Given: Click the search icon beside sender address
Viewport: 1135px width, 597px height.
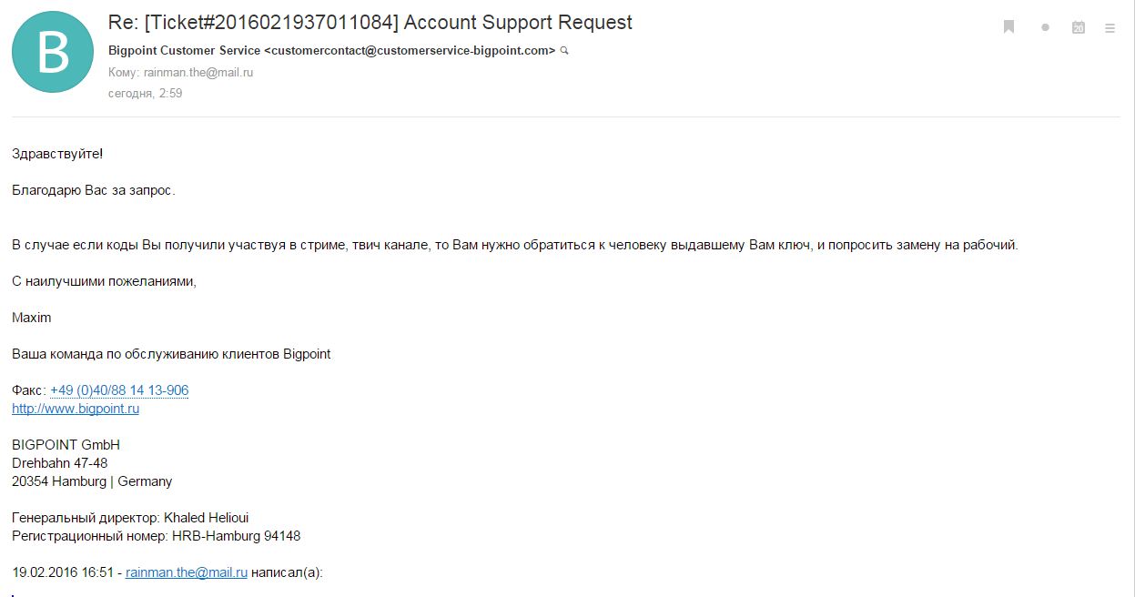Looking at the screenshot, I should tap(564, 51).
